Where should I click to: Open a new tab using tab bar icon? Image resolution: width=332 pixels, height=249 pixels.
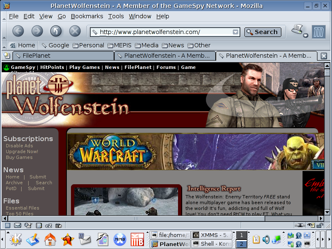pos(7,56)
